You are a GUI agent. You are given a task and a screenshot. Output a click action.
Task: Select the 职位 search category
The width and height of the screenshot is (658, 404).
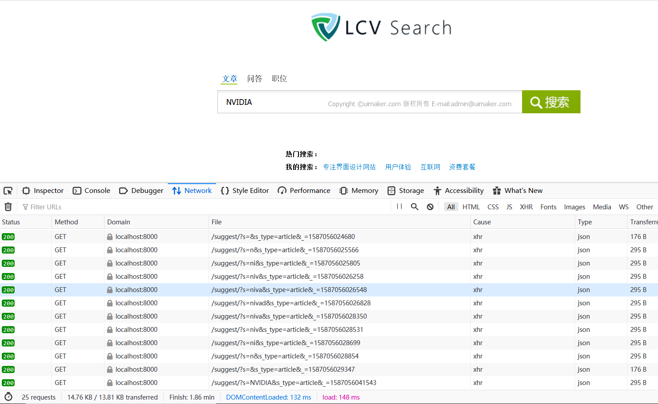(x=279, y=79)
